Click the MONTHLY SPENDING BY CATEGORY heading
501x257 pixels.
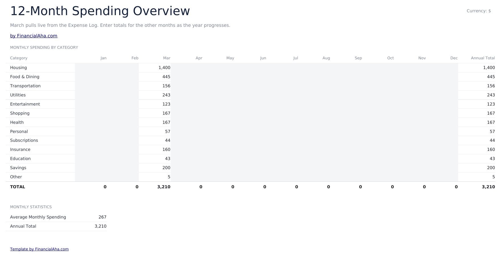pos(44,48)
